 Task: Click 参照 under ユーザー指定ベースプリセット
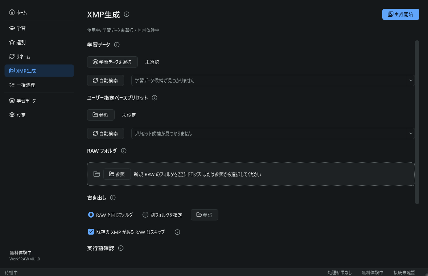pyautogui.click(x=101, y=115)
